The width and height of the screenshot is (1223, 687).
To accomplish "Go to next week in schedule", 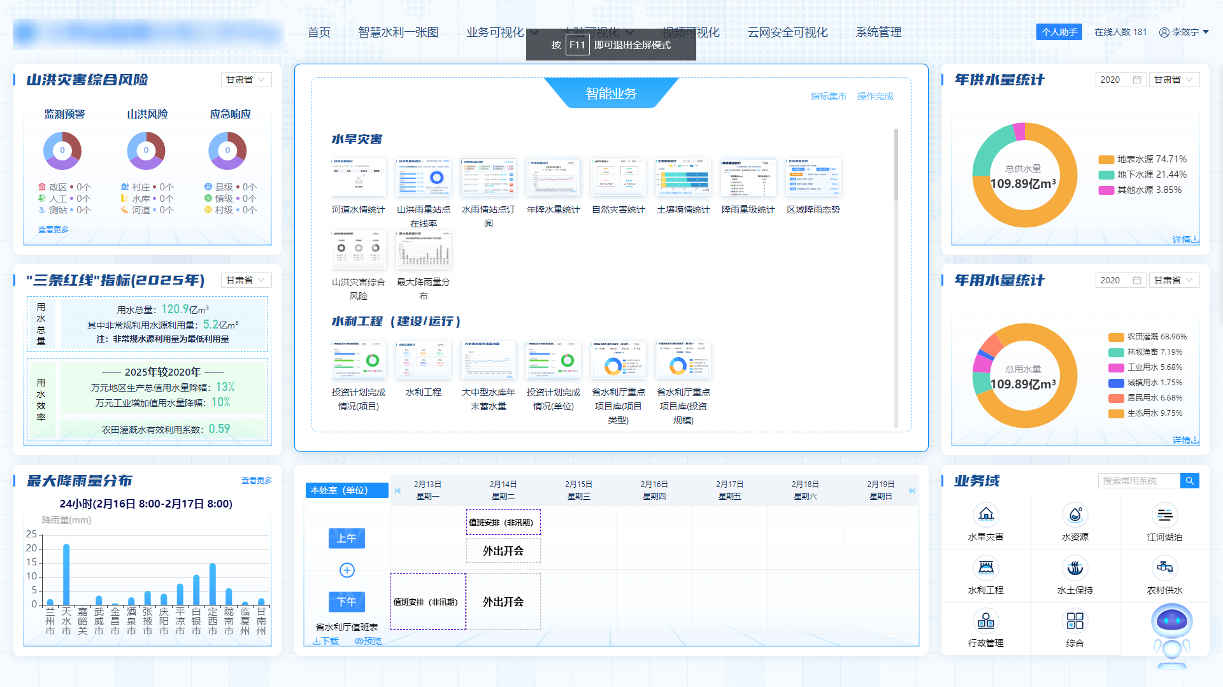I will pyautogui.click(x=912, y=490).
